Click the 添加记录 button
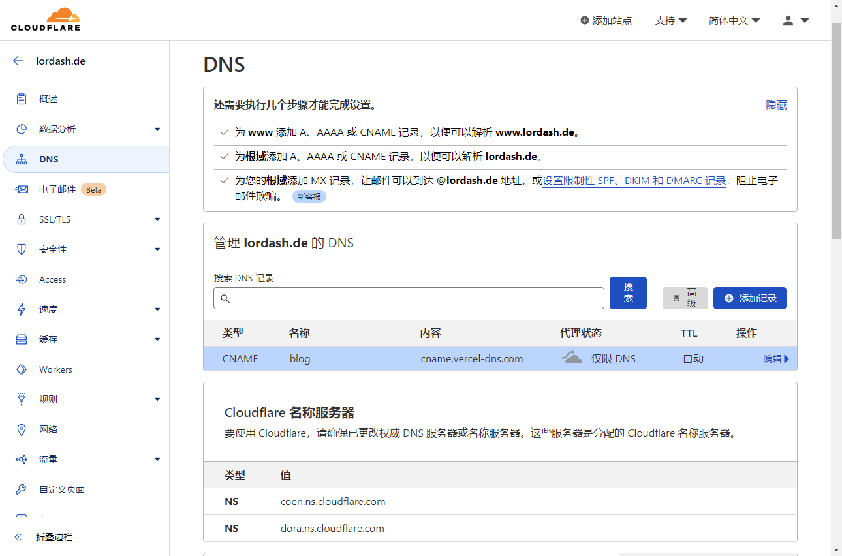This screenshot has width=842, height=556. tap(750, 298)
